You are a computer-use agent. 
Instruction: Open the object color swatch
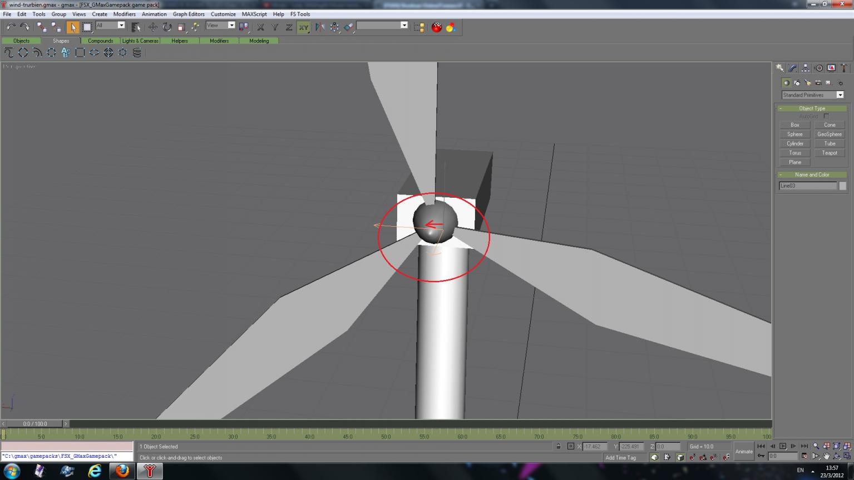[x=842, y=186]
